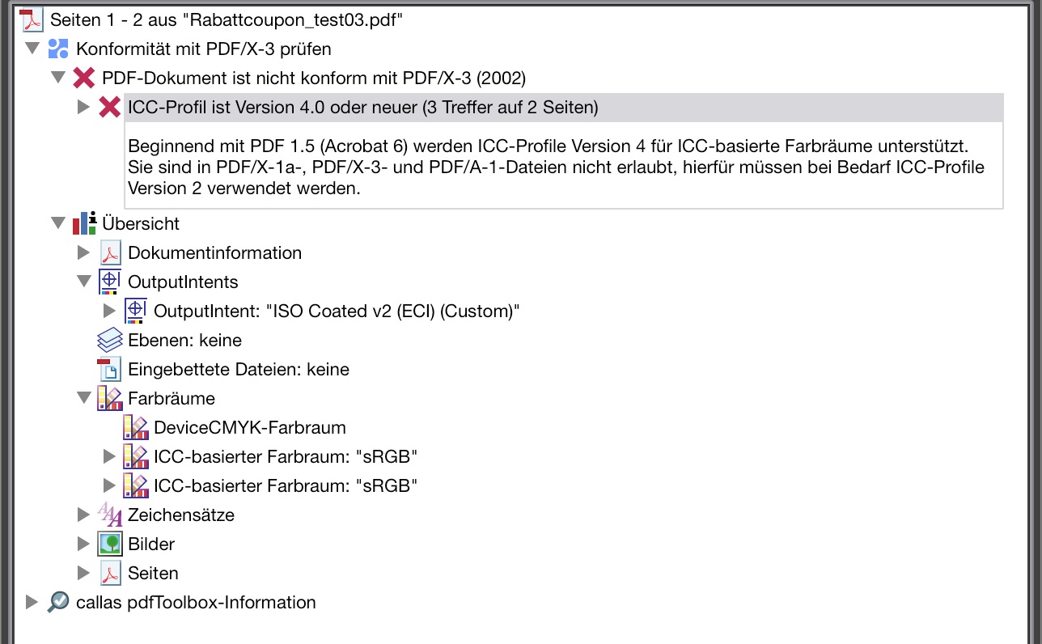
Task: Click the OutputIntents crosshair icon
Action: click(110, 282)
